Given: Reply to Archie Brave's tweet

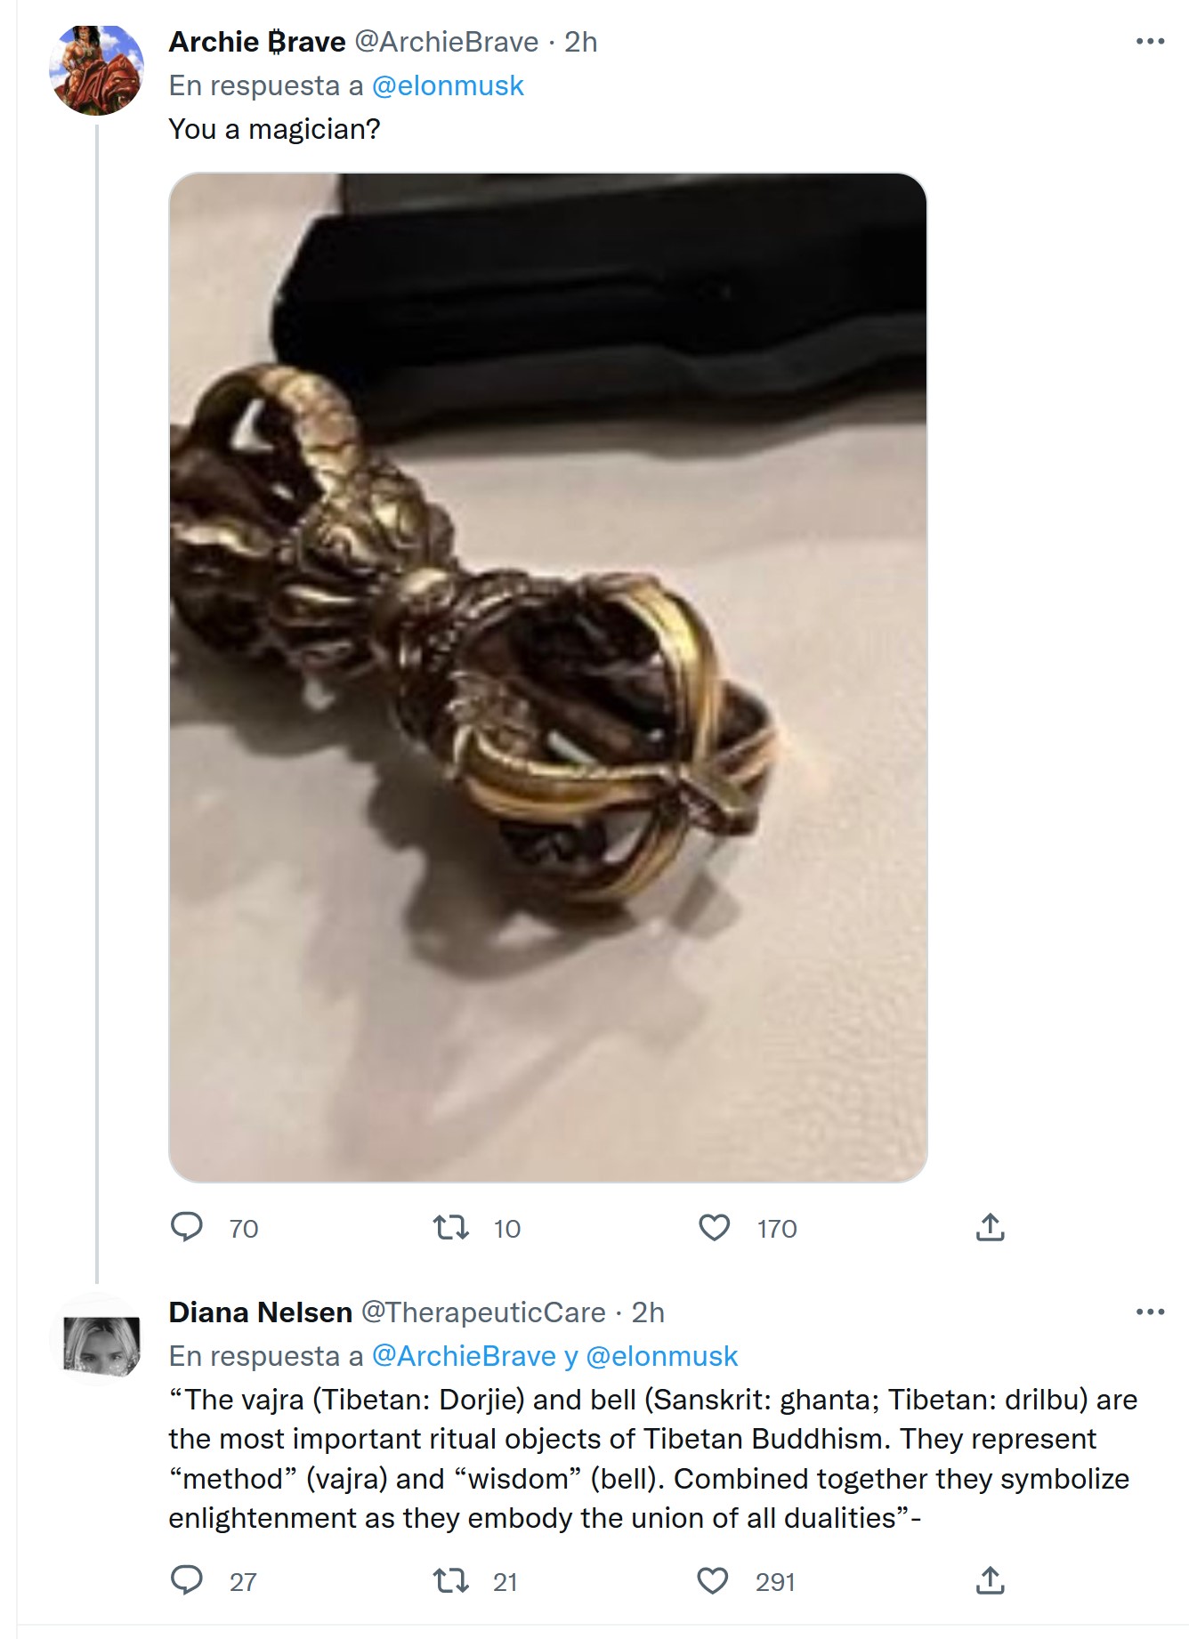Looking at the screenshot, I should (x=187, y=1228).
